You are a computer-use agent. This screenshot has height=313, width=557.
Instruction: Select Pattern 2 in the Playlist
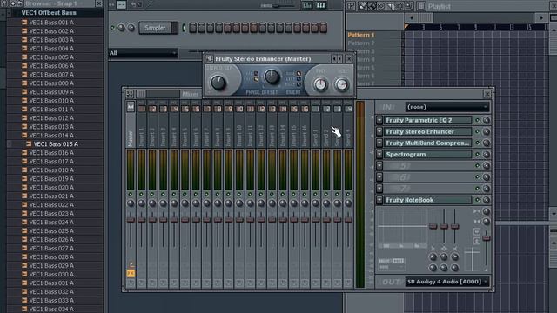(360, 43)
